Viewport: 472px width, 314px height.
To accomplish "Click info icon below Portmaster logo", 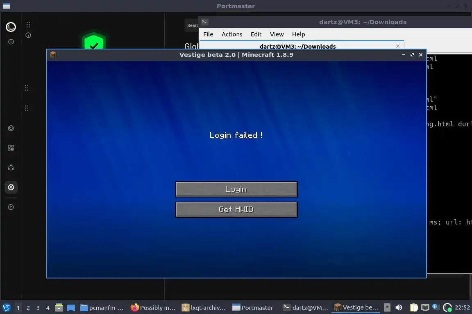I will pyautogui.click(x=11, y=42).
